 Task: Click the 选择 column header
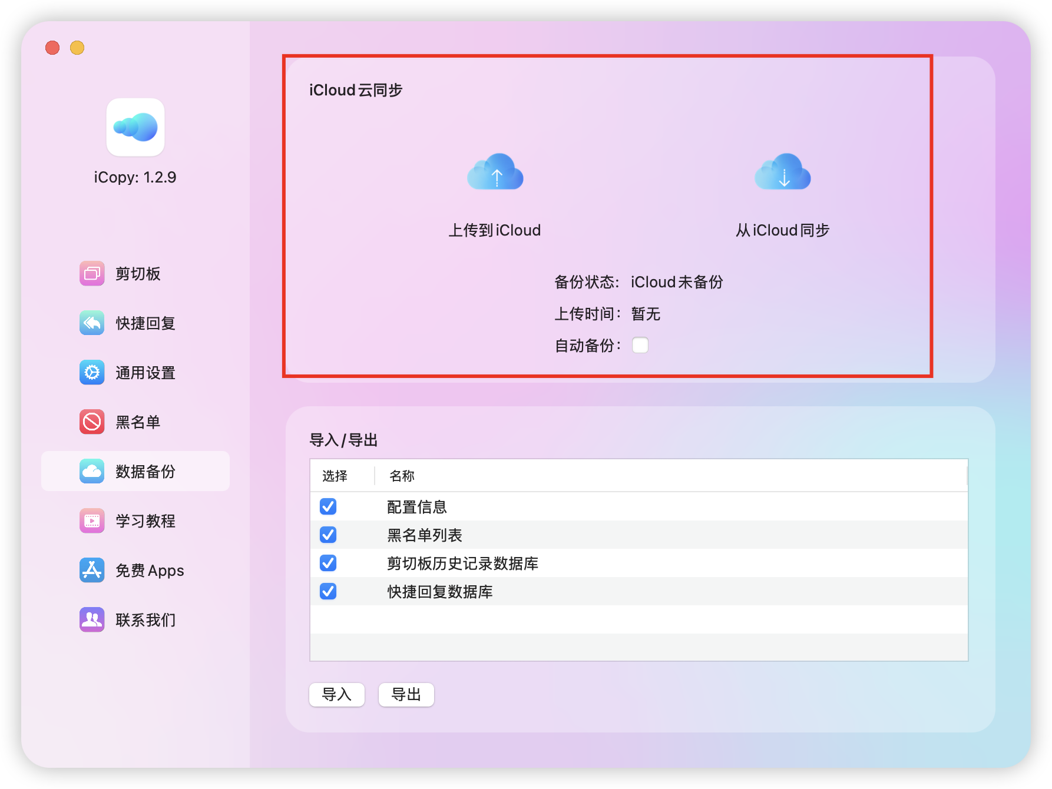pyautogui.click(x=335, y=476)
